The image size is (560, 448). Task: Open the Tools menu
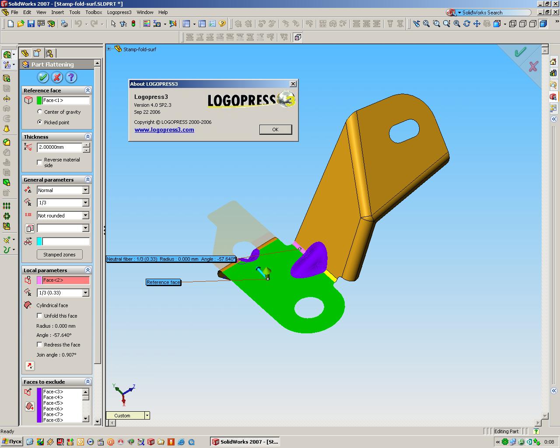75,12
